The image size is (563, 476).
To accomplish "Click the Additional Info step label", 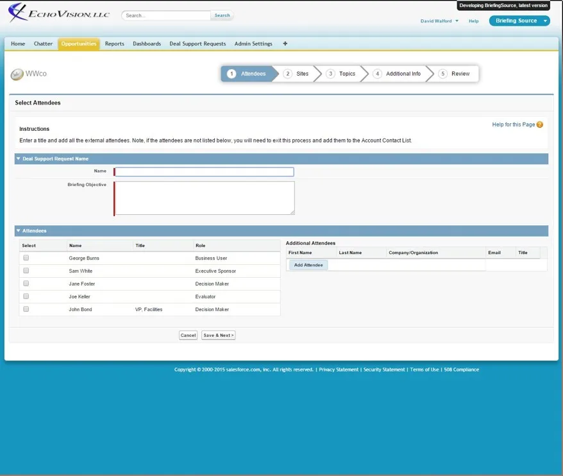I will [x=403, y=74].
